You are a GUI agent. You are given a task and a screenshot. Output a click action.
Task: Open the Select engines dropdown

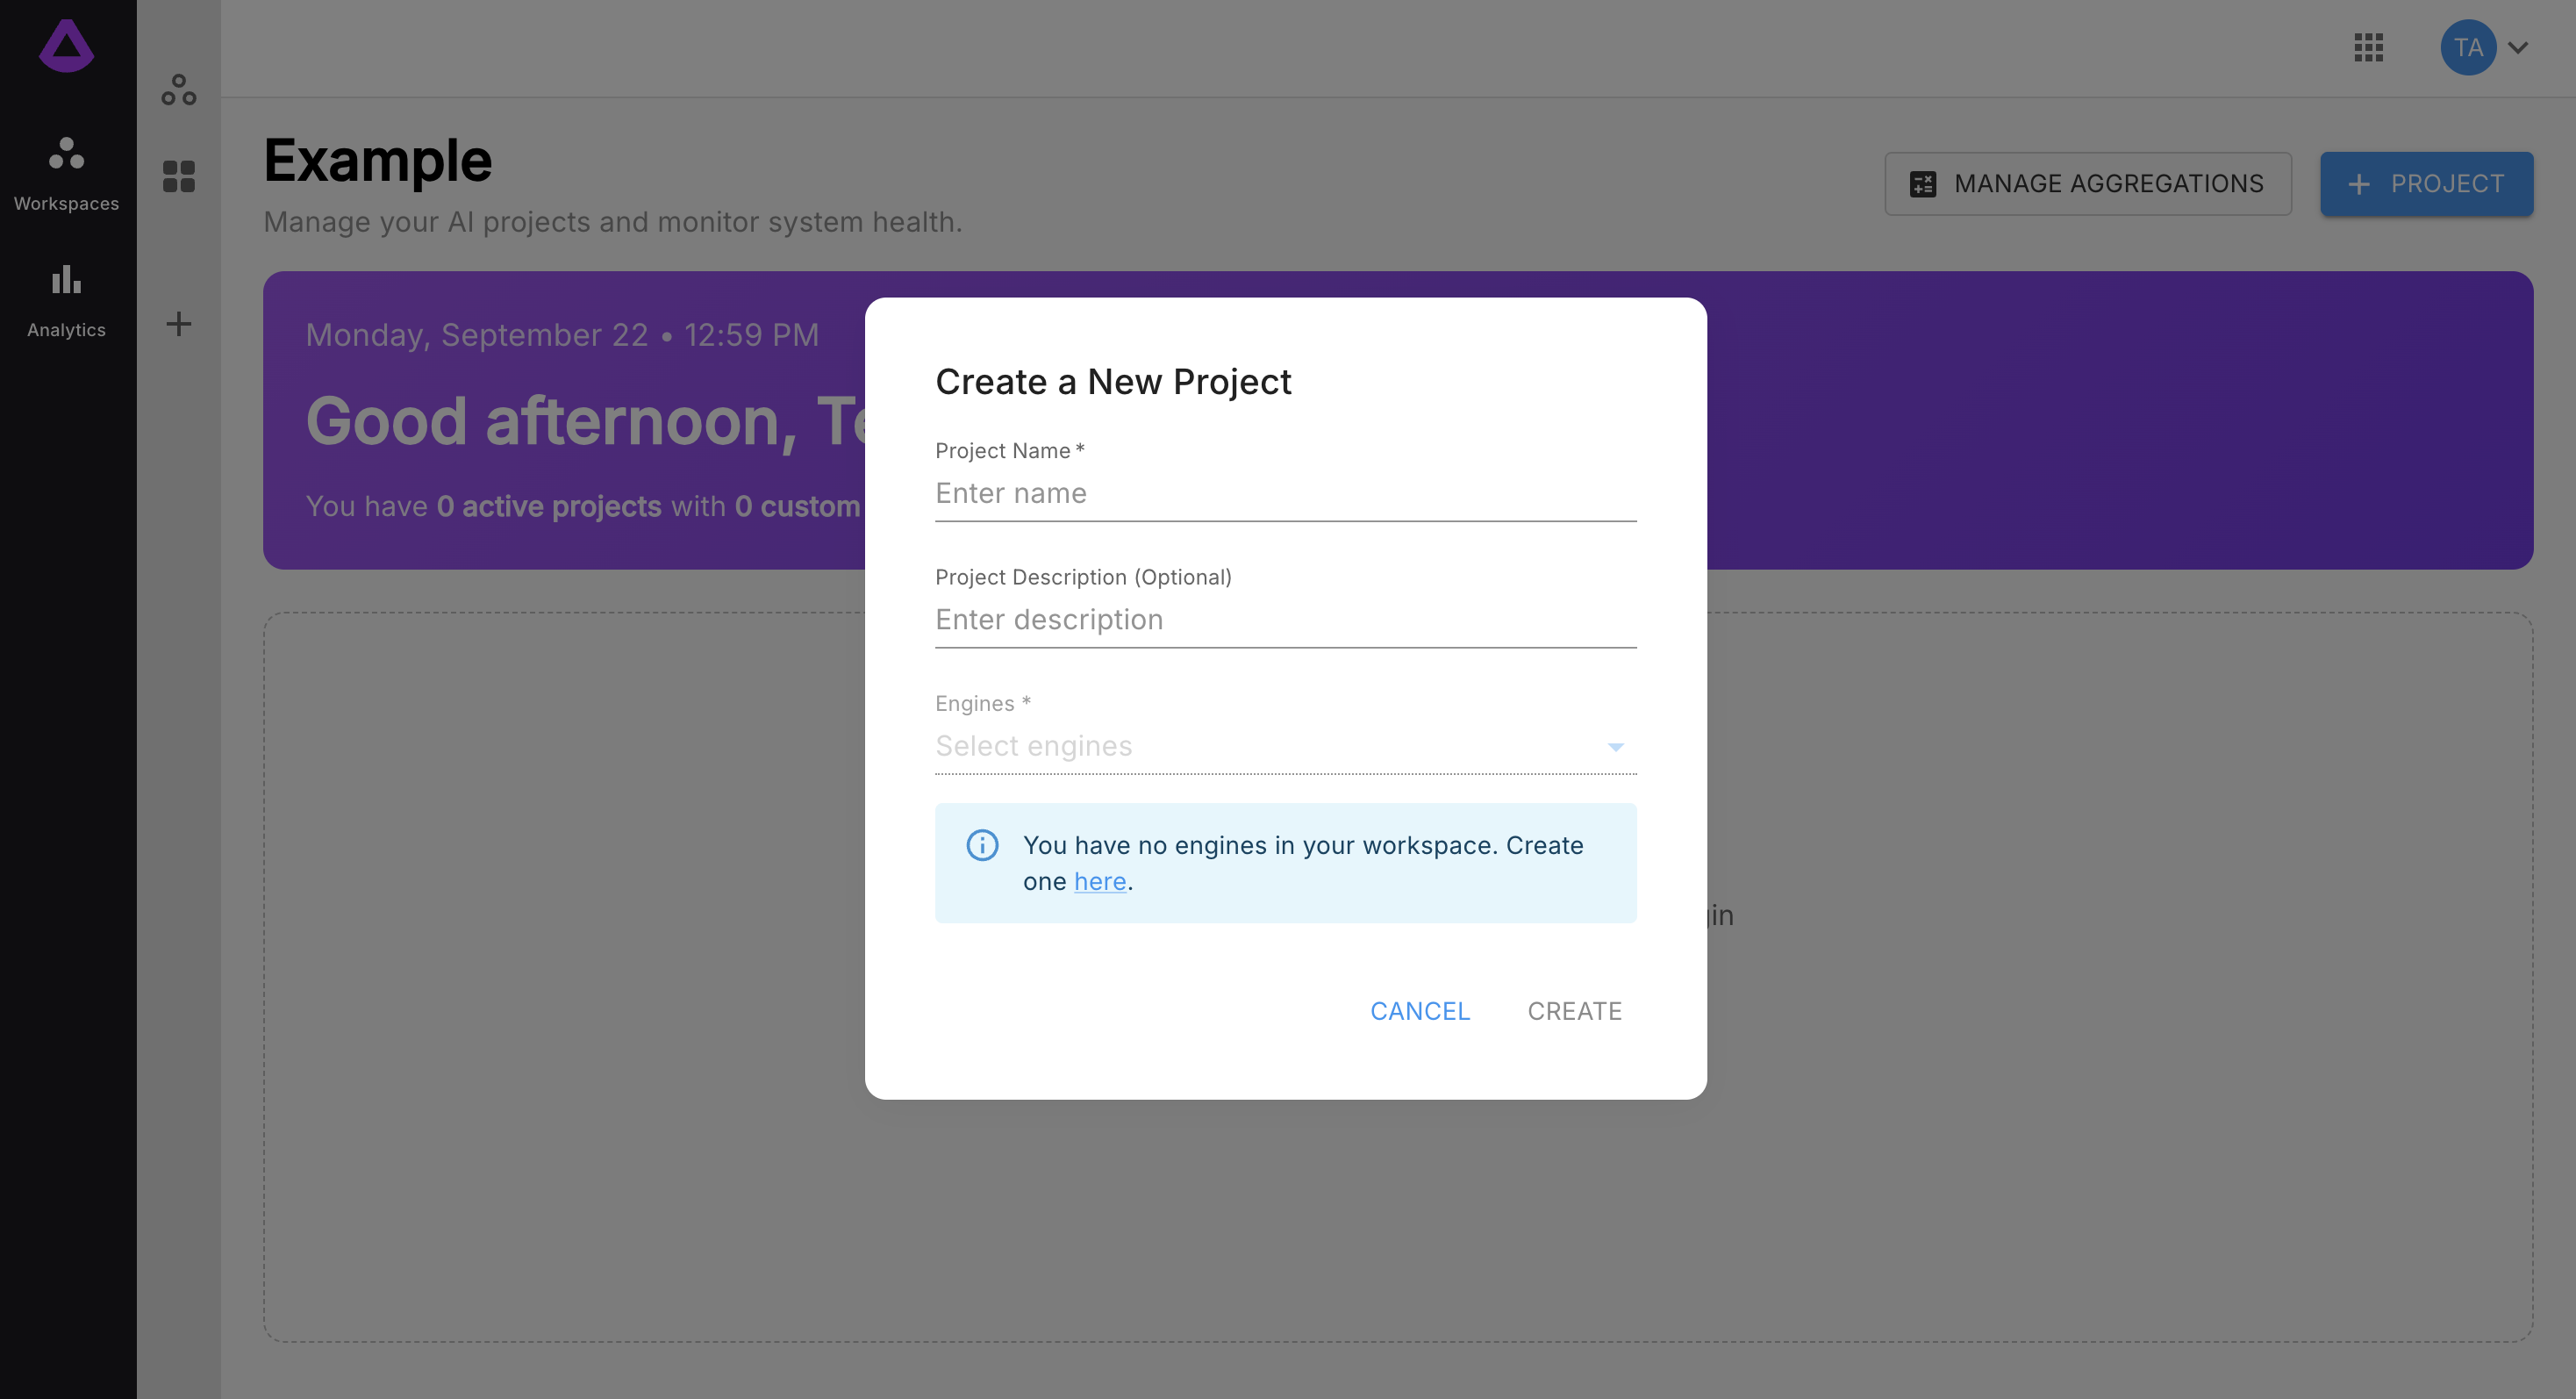(x=1270, y=746)
